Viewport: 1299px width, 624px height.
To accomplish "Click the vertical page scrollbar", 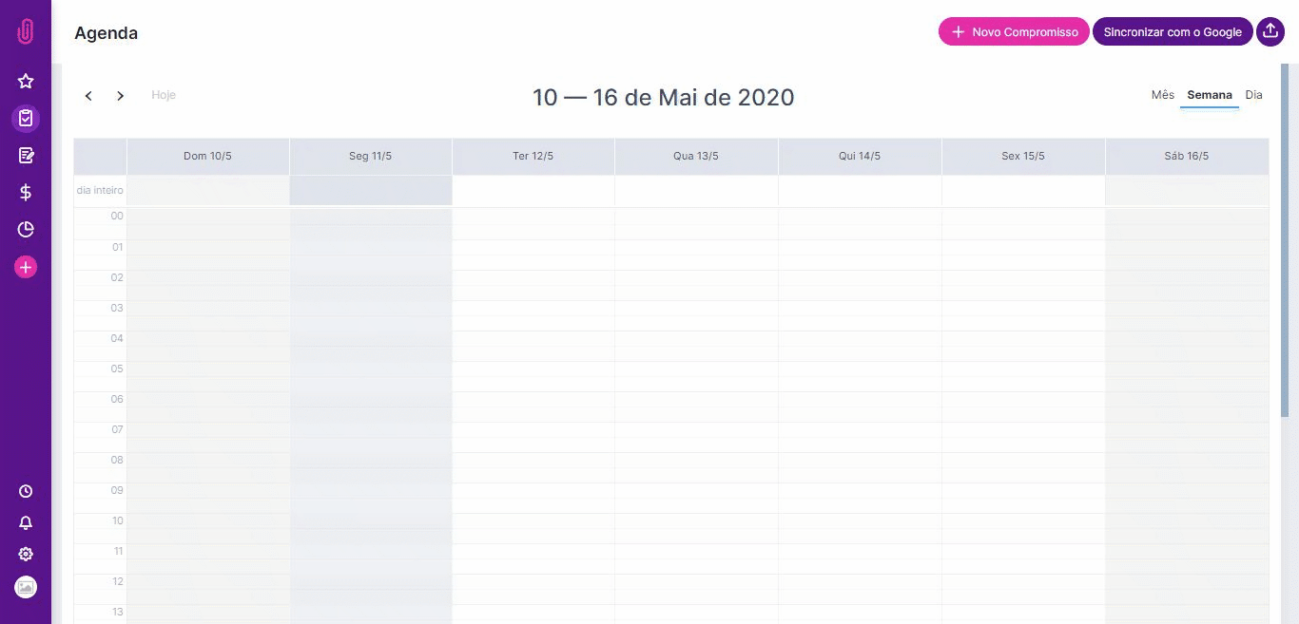I will [1284, 242].
